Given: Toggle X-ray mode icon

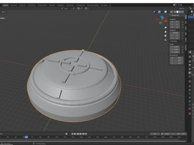Looking at the screenshot, I should coord(171,12).
